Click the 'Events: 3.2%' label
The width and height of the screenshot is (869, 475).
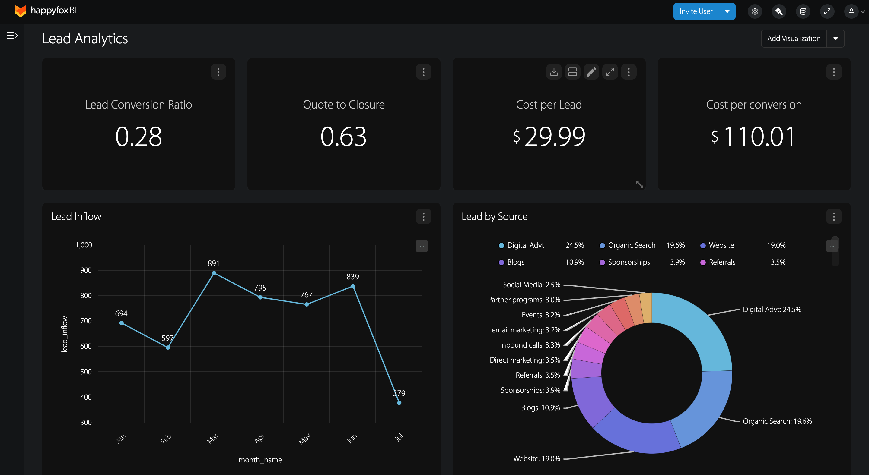(541, 315)
